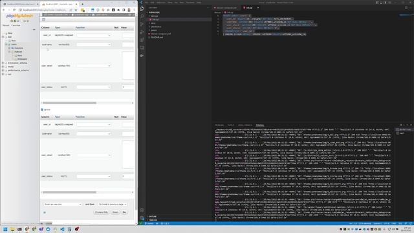
Task: Select the Terminal panel tab
Action: (260, 125)
